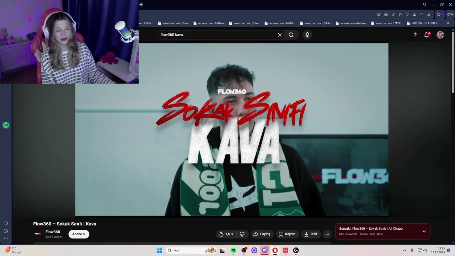Open the amazon.com.tr/Pow... bookmark
This screenshot has width=455, height=256.
pyautogui.click(x=174, y=23)
